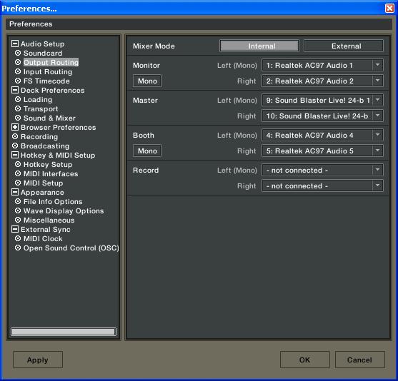Toggle the Booth Mono button

(x=147, y=151)
